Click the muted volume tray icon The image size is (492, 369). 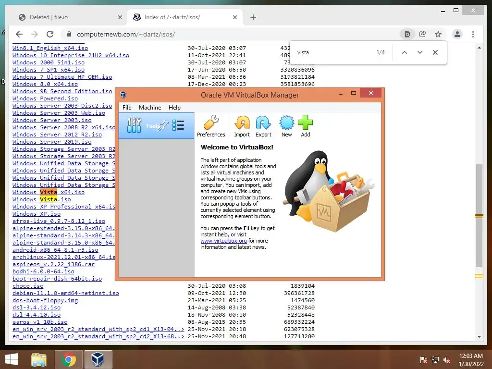pyautogui.click(x=447, y=360)
